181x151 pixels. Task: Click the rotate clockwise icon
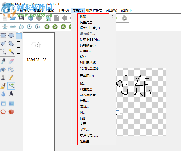tap(29, 27)
